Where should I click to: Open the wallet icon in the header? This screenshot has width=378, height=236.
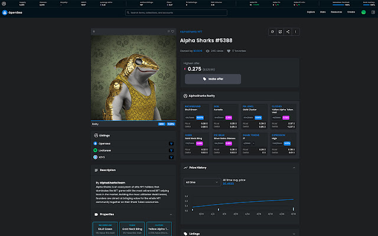373,12
